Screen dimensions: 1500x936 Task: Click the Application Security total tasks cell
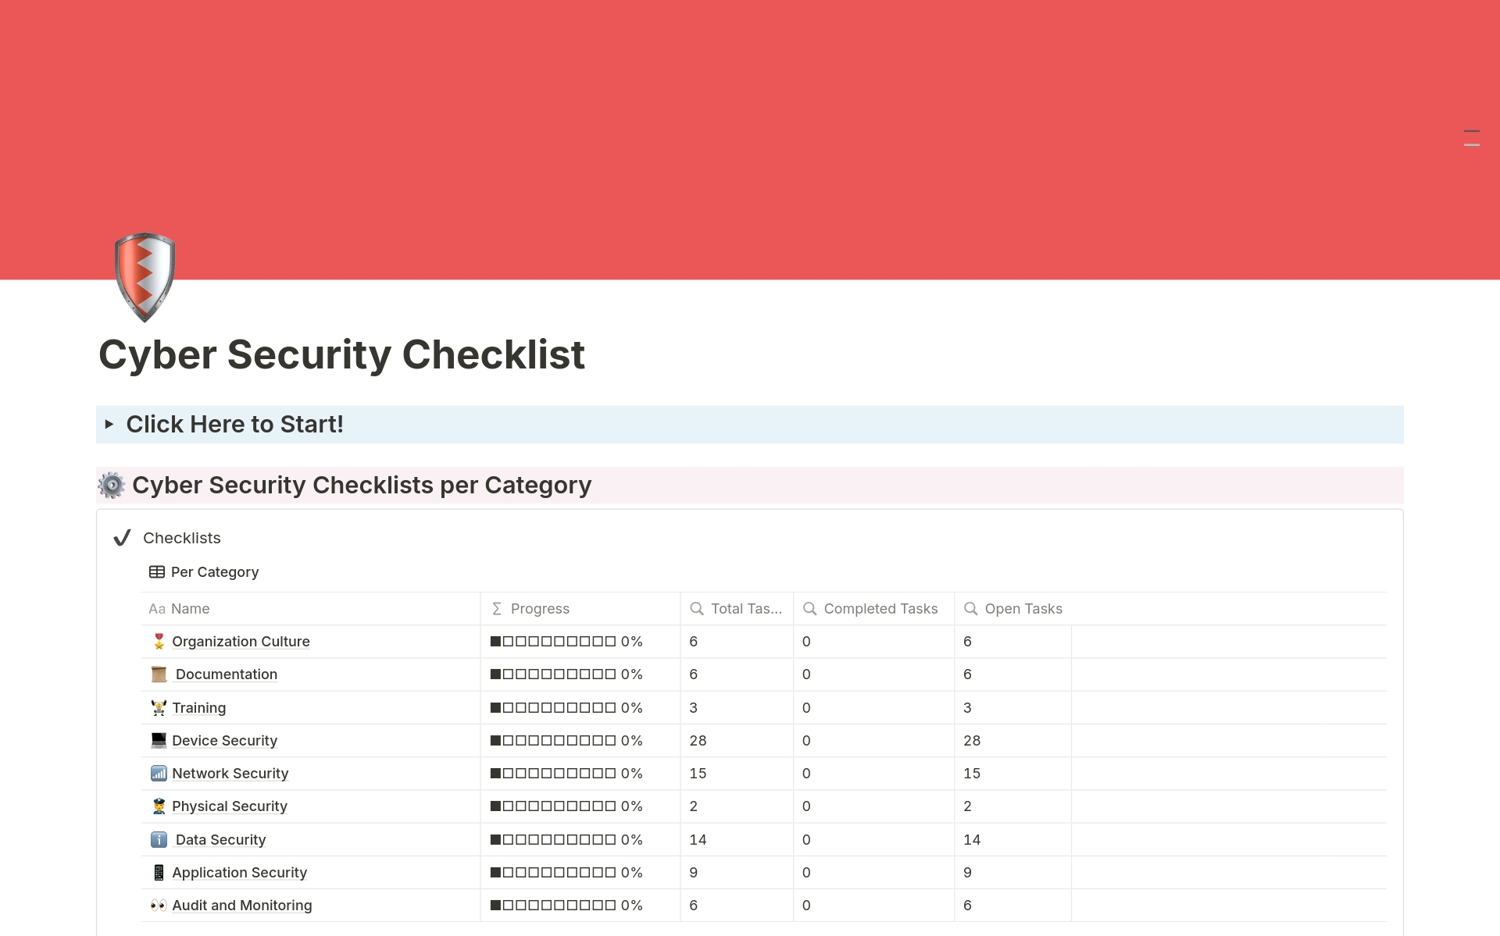[x=695, y=872]
